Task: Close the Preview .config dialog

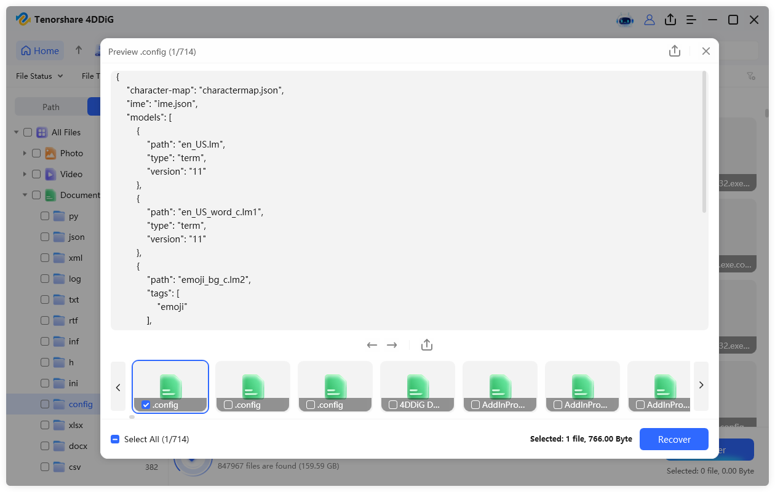Action: [706, 51]
